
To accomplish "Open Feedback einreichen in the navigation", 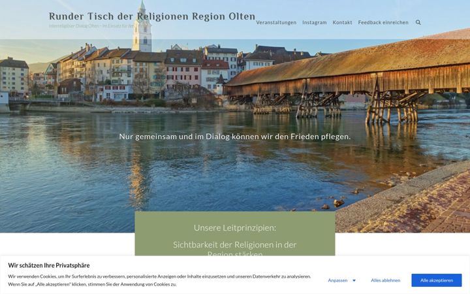I will coord(383,22).
